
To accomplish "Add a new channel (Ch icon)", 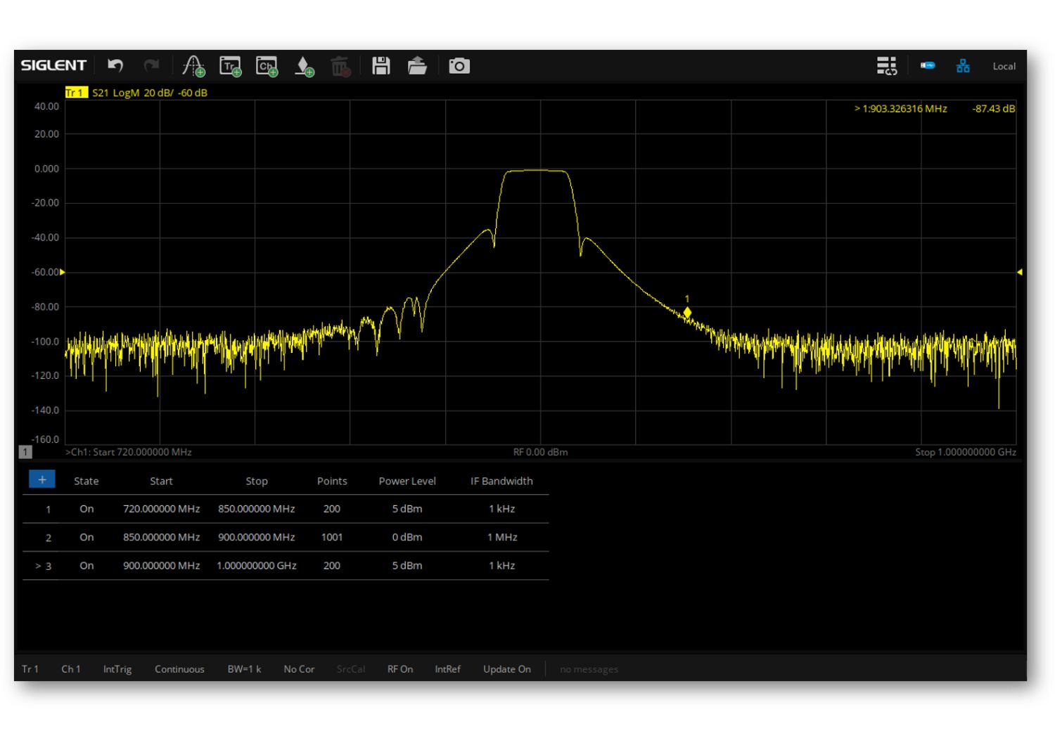I will pyautogui.click(x=267, y=66).
